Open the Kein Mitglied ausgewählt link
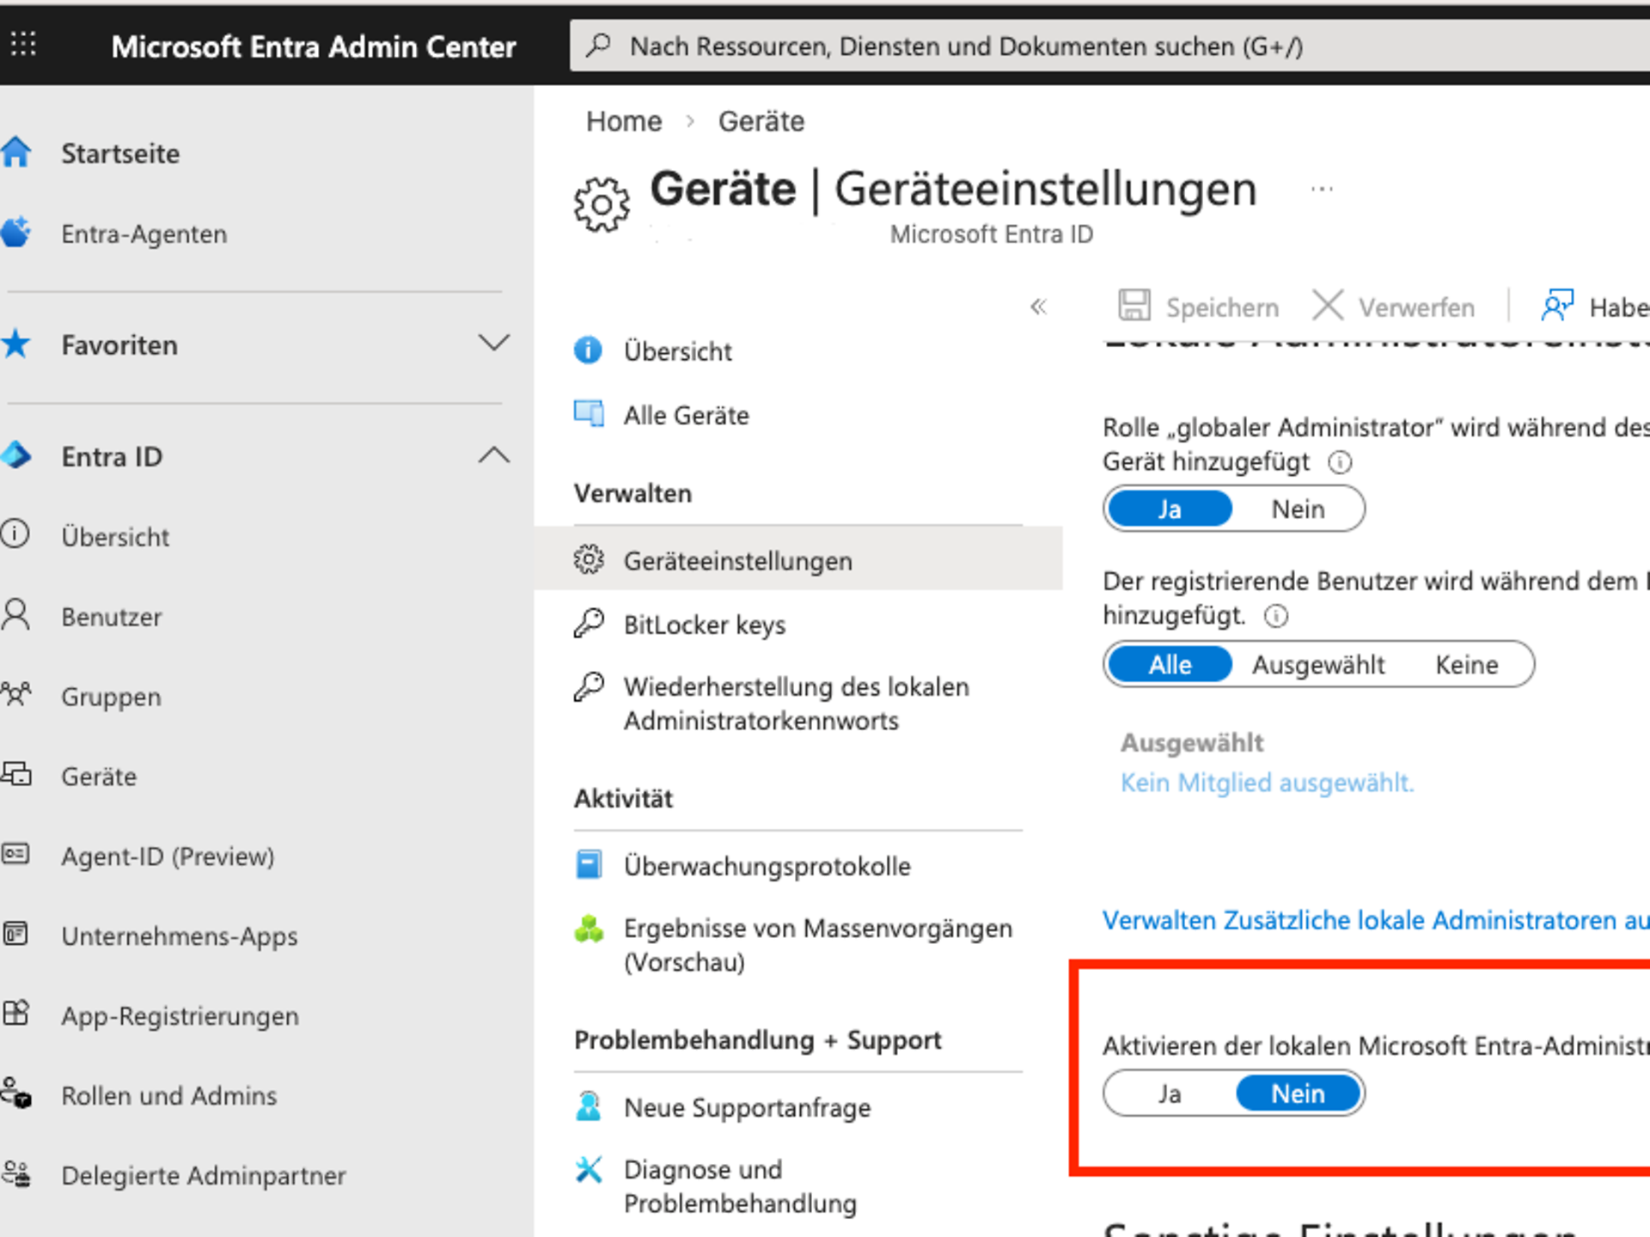 tap(1267, 783)
